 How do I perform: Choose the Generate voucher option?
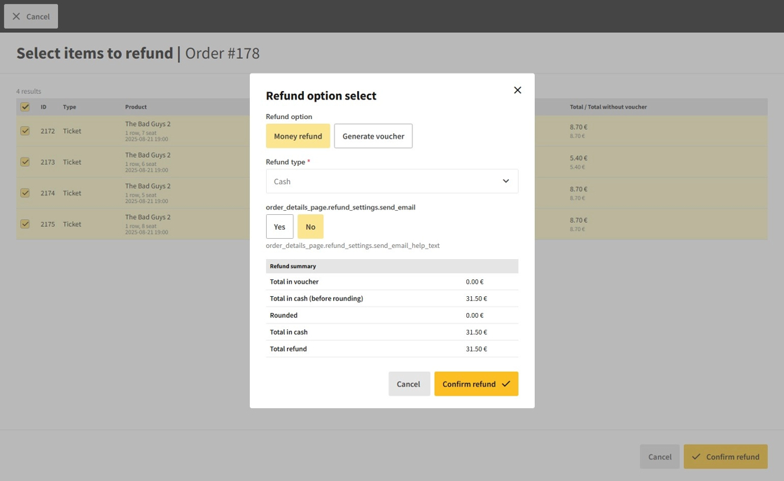[x=373, y=136]
